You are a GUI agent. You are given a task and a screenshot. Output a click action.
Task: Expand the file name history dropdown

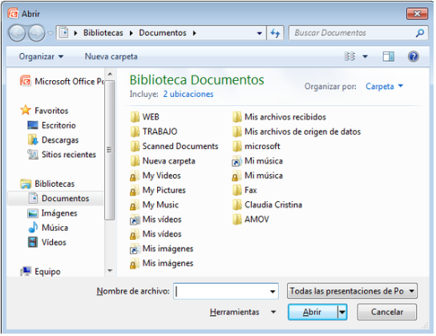click(x=272, y=291)
